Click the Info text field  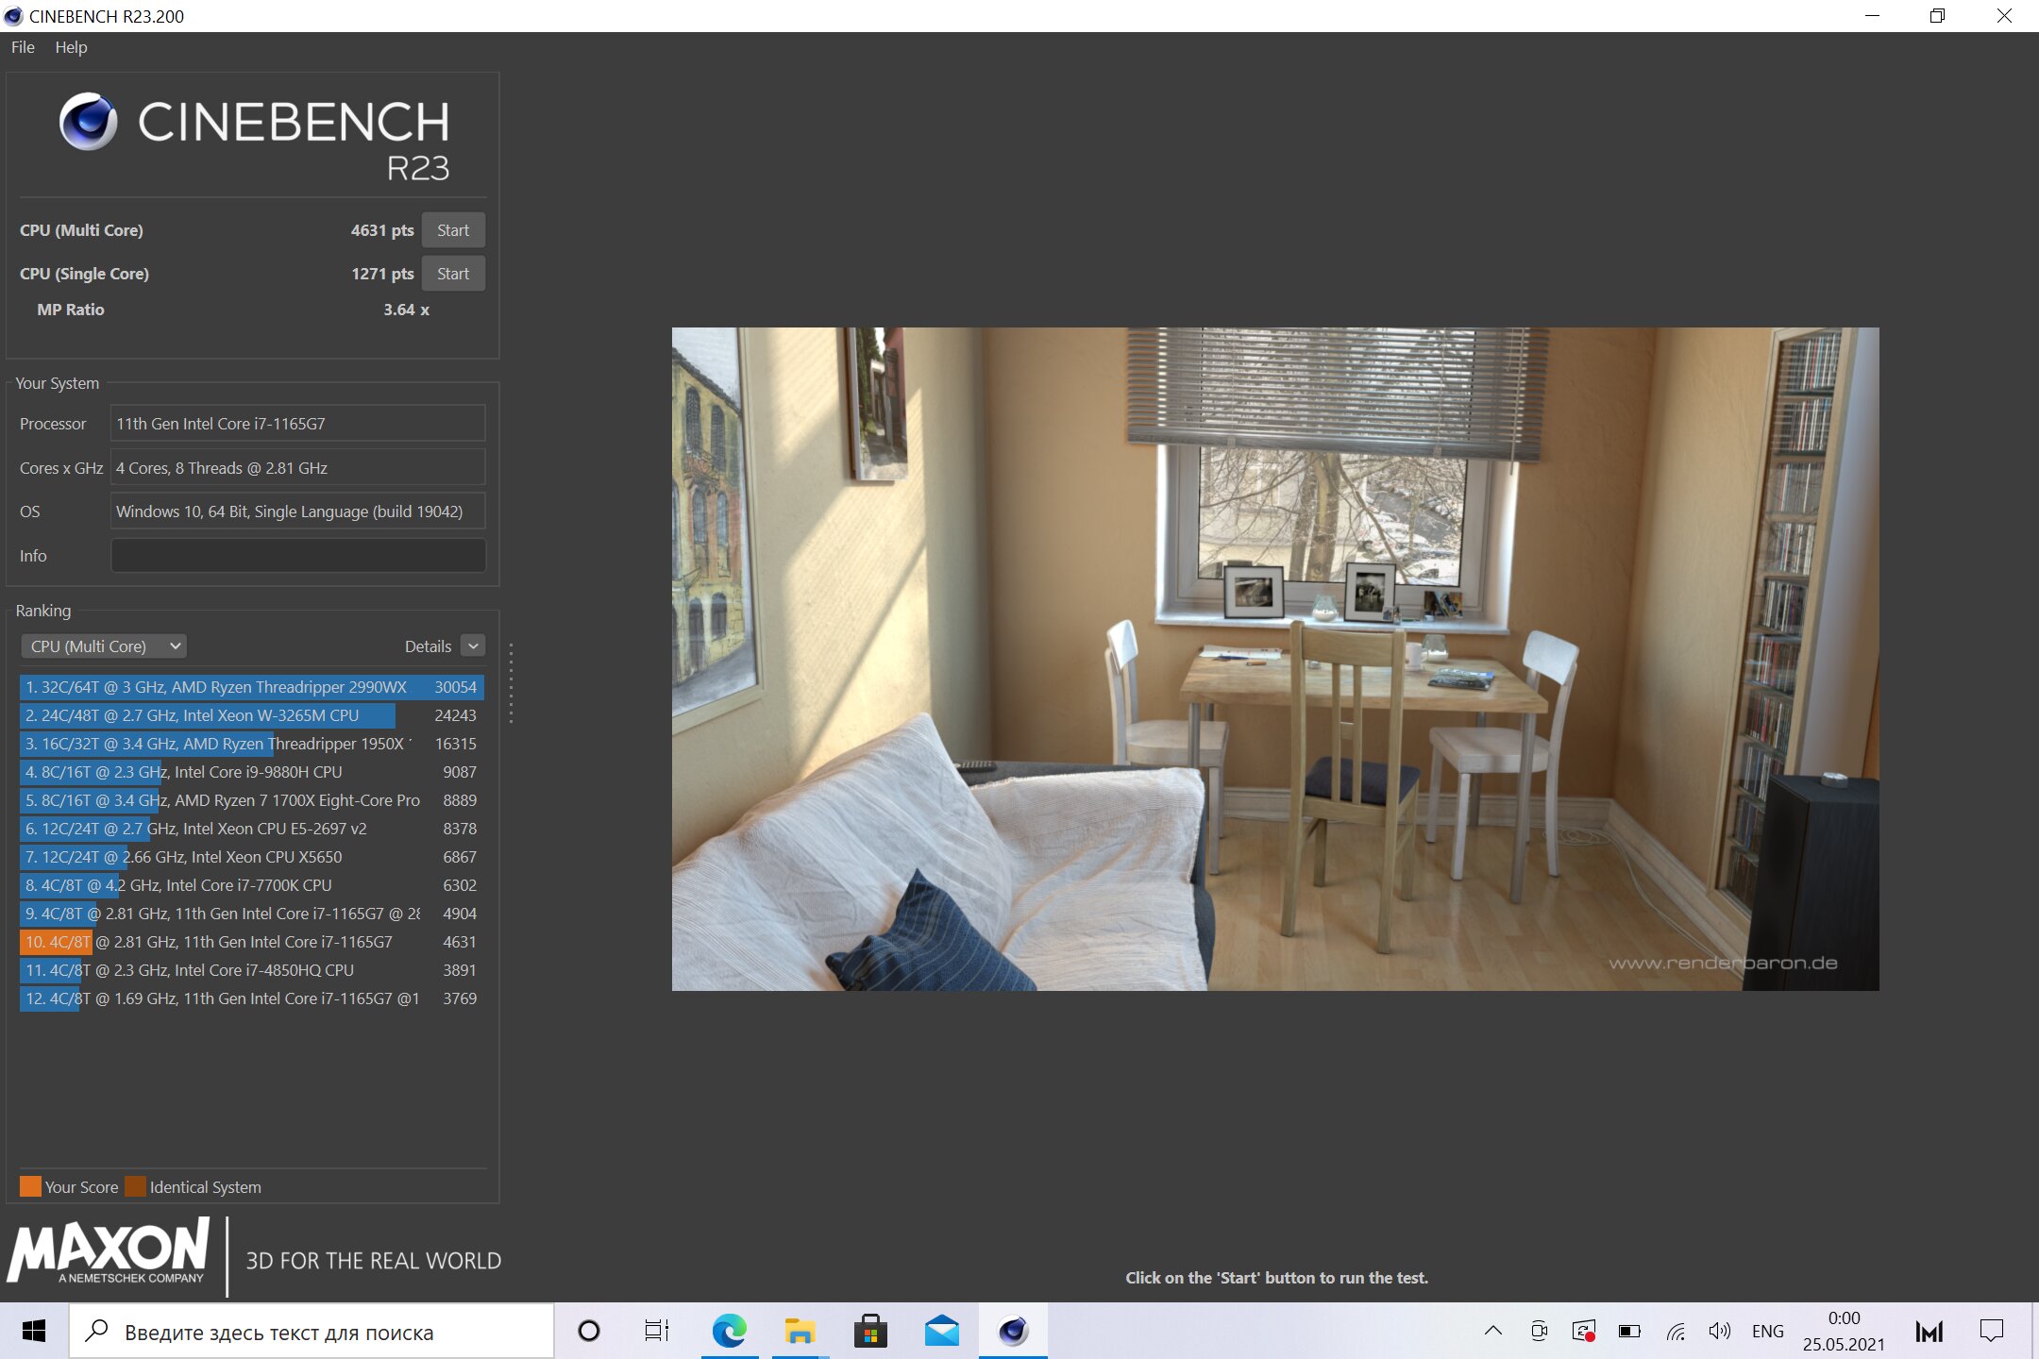pos(298,556)
